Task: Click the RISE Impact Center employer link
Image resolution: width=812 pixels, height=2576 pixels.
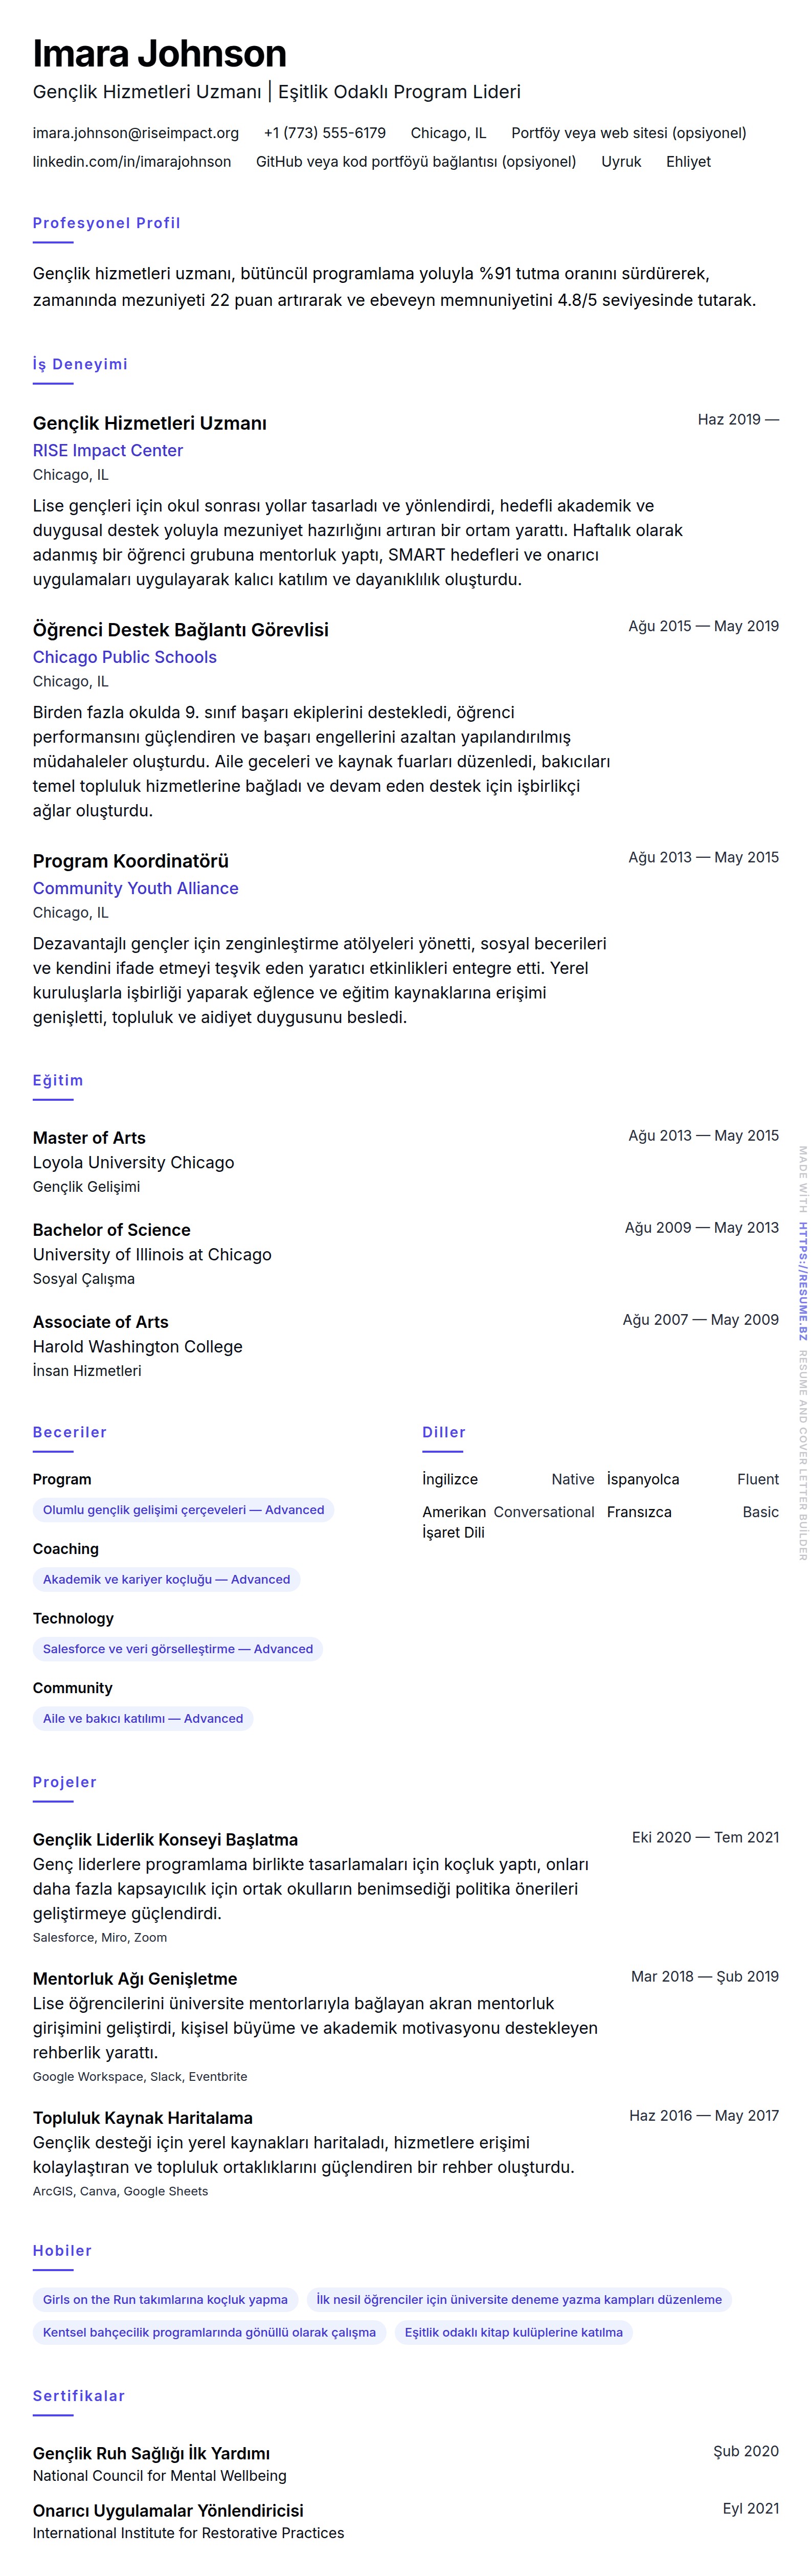Action: click(107, 451)
